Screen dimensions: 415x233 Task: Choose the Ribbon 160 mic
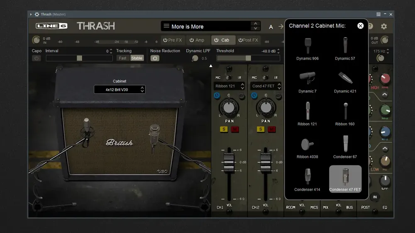tap(345, 115)
